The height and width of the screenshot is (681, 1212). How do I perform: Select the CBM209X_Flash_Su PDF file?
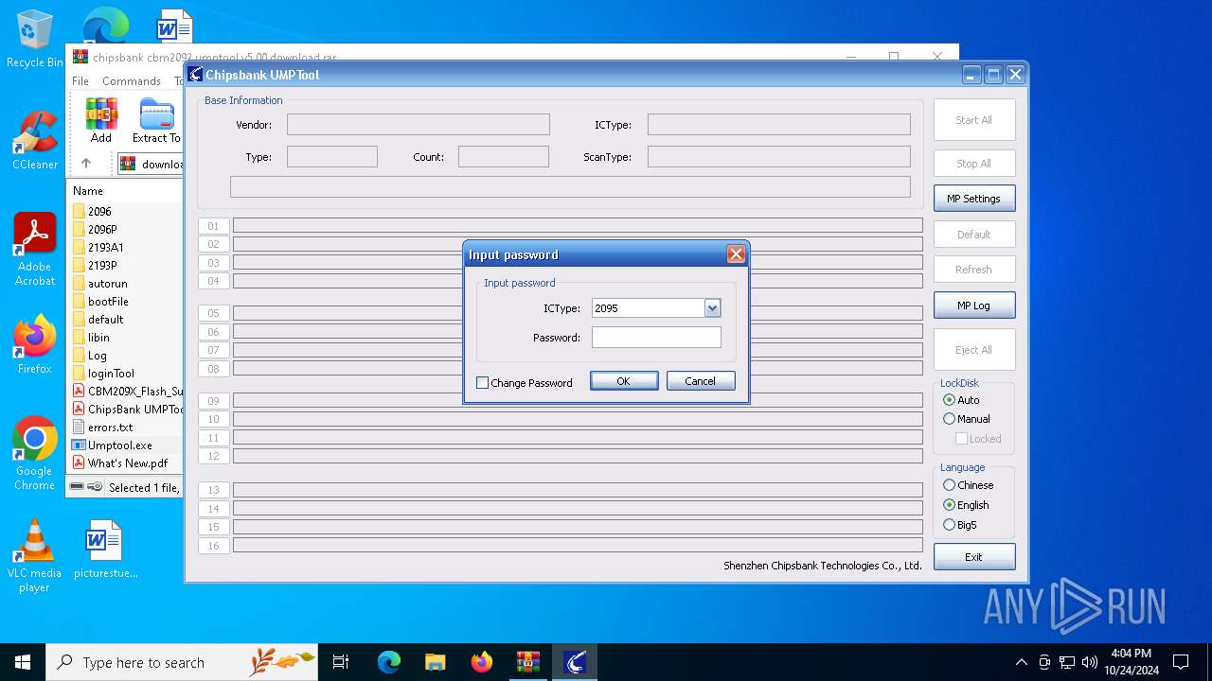click(x=127, y=392)
